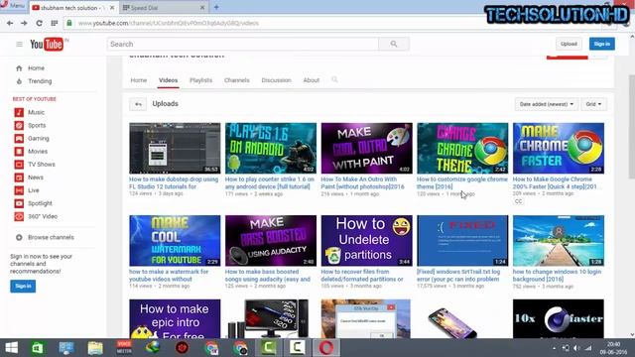The image size is (635, 357).
Task: Open 'Make Cool Outro With Paint' thumbnail
Action: coord(367,148)
